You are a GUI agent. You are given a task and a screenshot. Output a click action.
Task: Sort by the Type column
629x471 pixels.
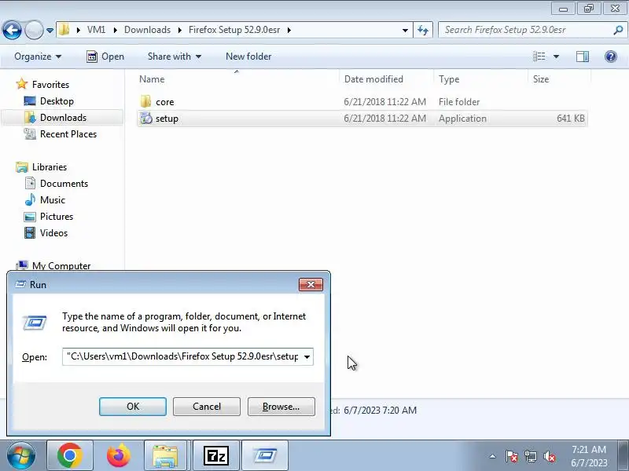coord(481,79)
